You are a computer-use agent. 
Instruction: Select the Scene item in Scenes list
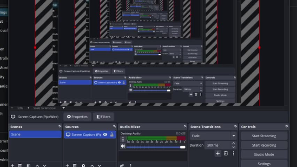[35, 134]
